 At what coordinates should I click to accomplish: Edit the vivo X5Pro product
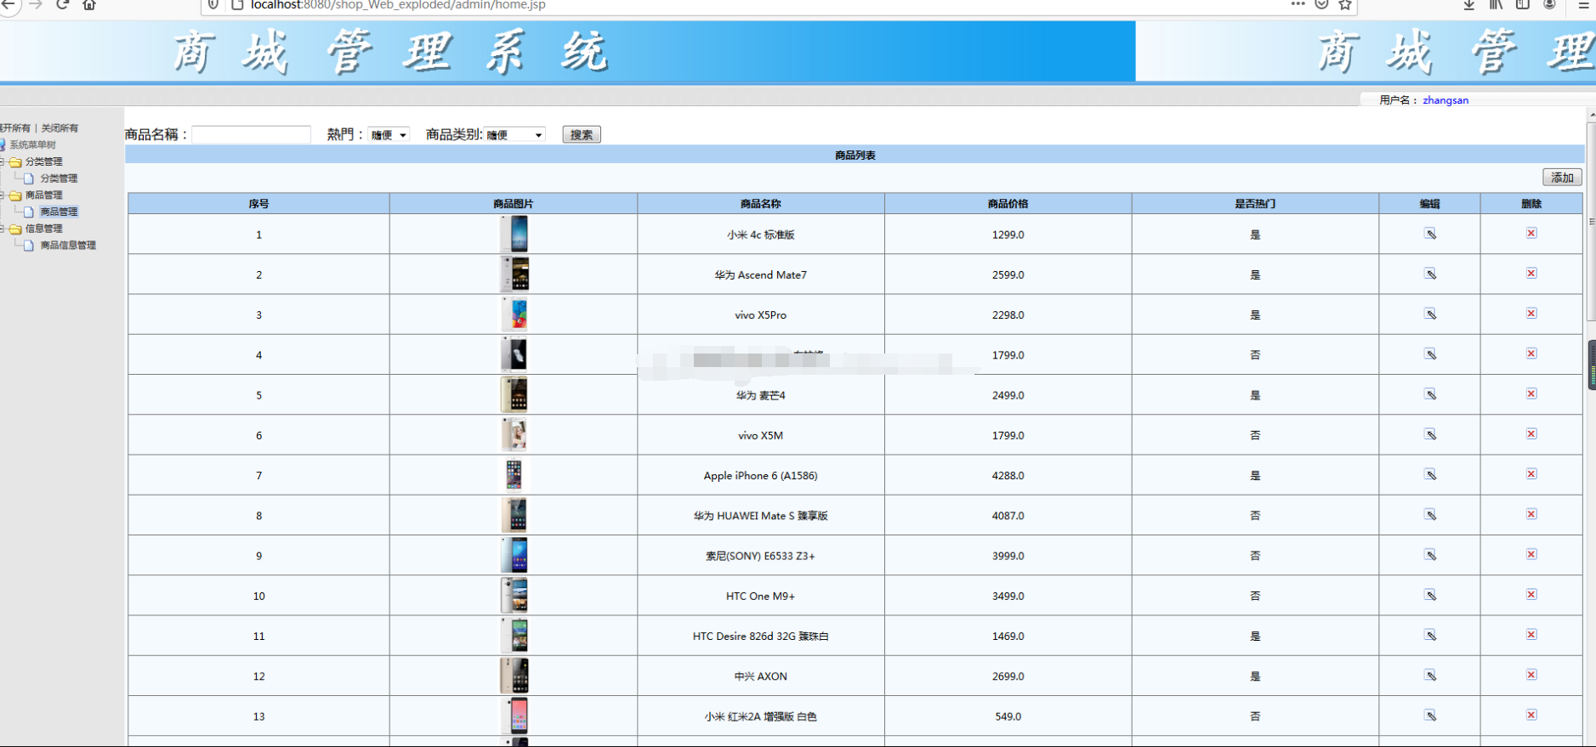[x=1430, y=314]
